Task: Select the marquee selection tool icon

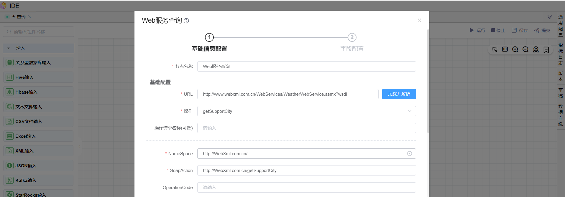Action: coord(495,49)
